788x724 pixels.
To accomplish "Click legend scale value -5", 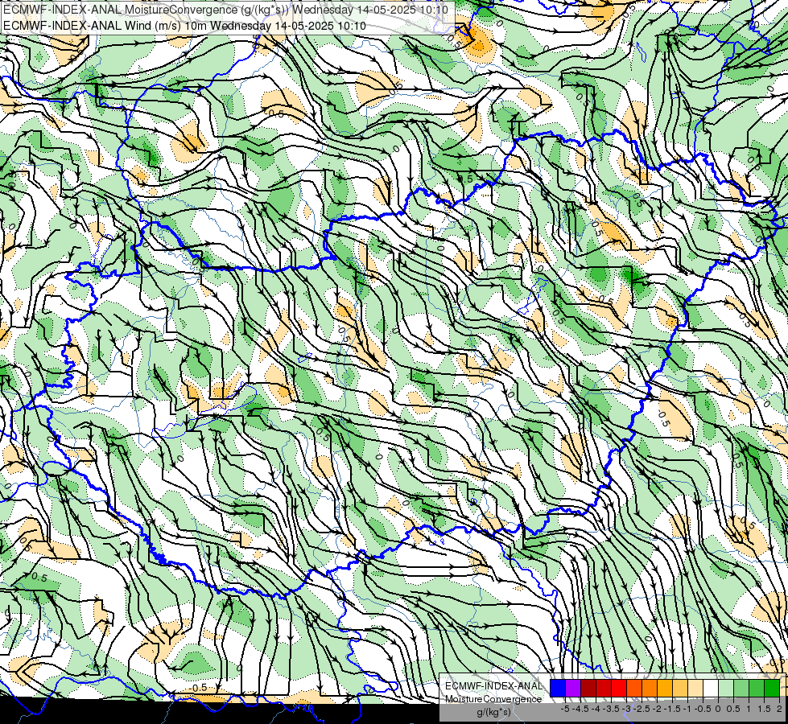I will pyautogui.click(x=565, y=709).
